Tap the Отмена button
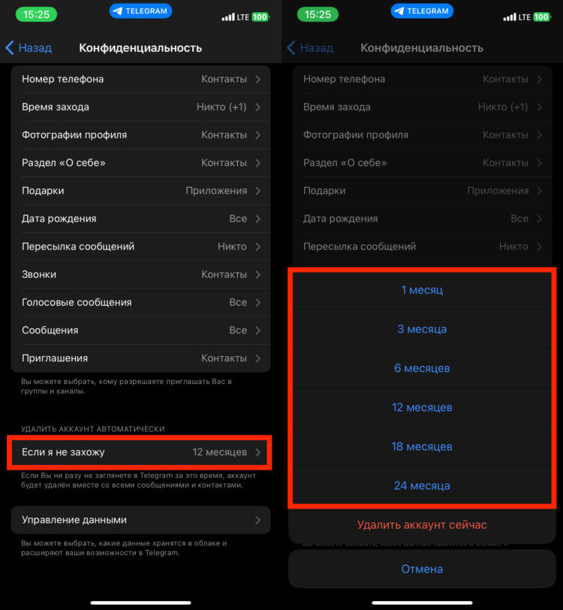 coord(422,569)
